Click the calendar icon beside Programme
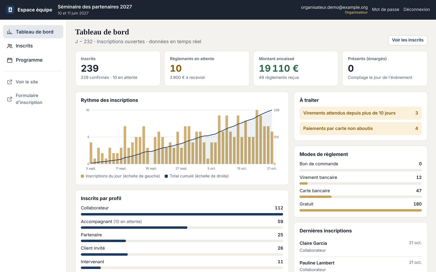The width and height of the screenshot is (436, 272). [x=10, y=60]
